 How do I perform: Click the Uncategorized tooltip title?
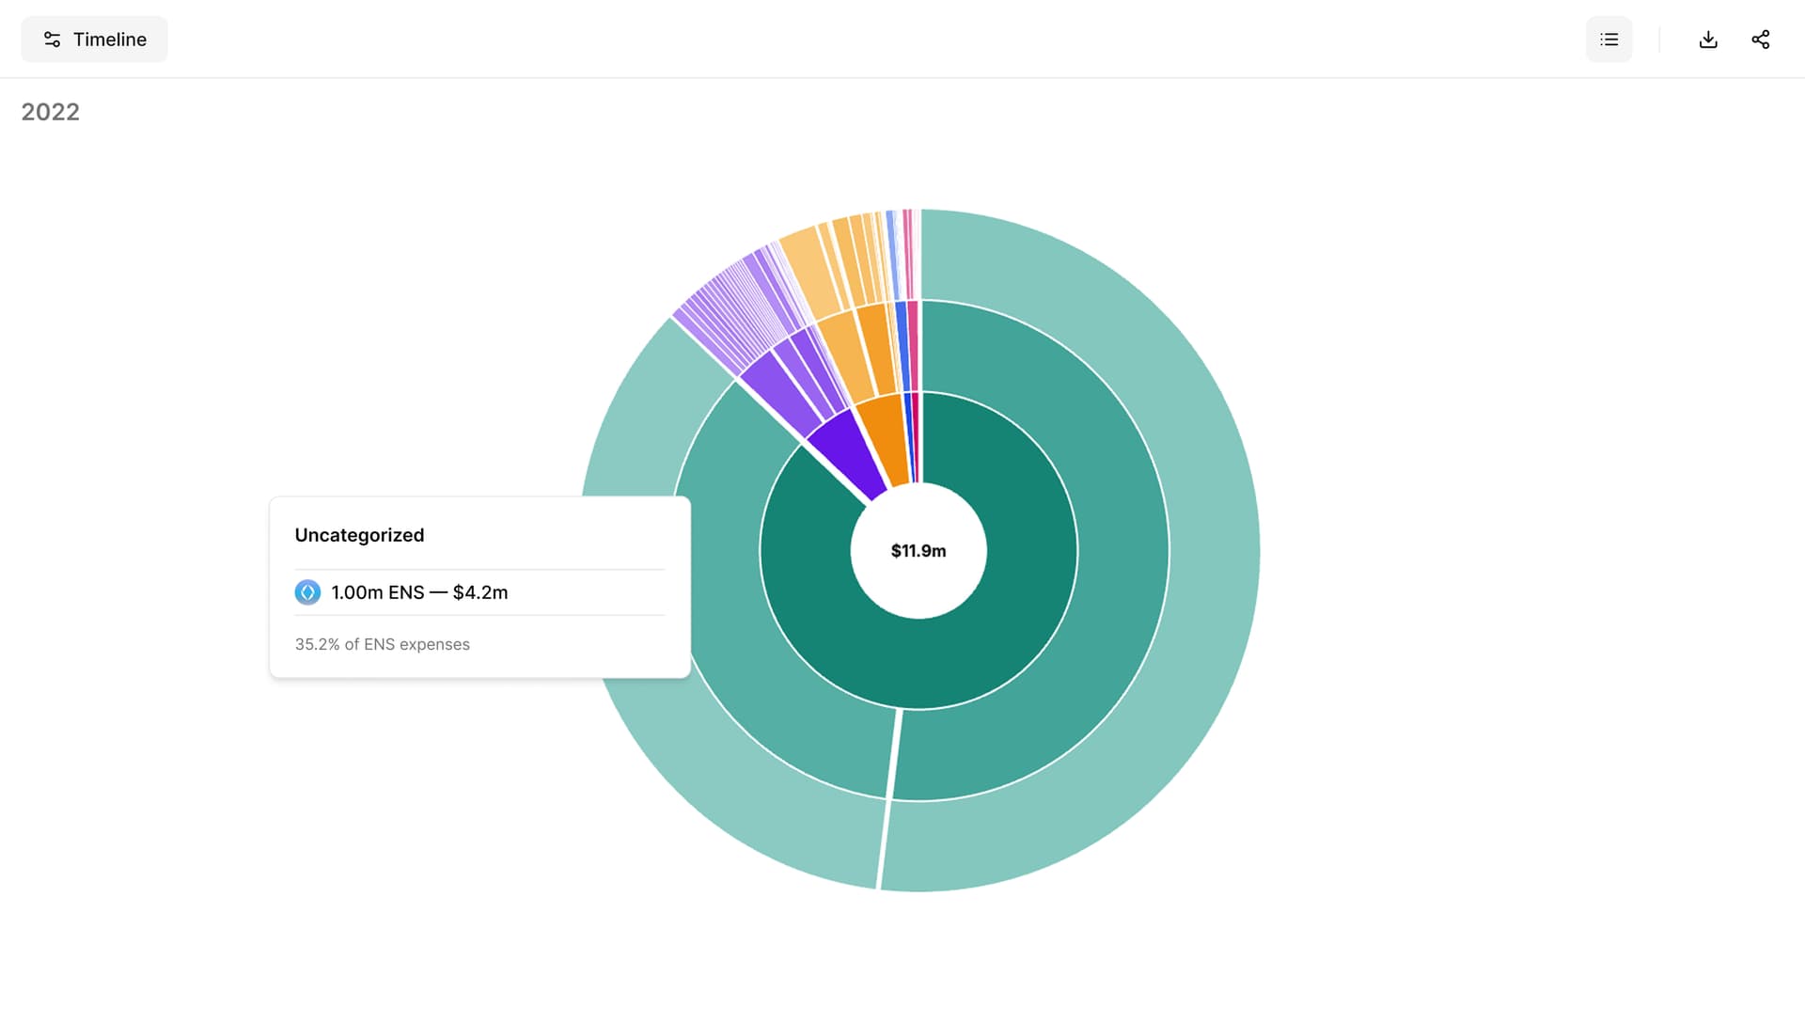[359, 535]
